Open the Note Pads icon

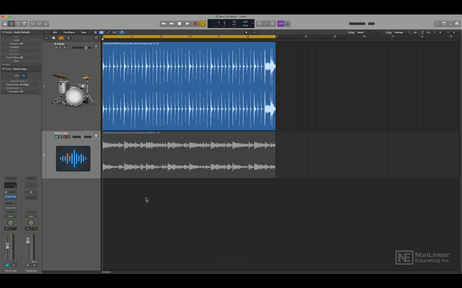(444, 24)
